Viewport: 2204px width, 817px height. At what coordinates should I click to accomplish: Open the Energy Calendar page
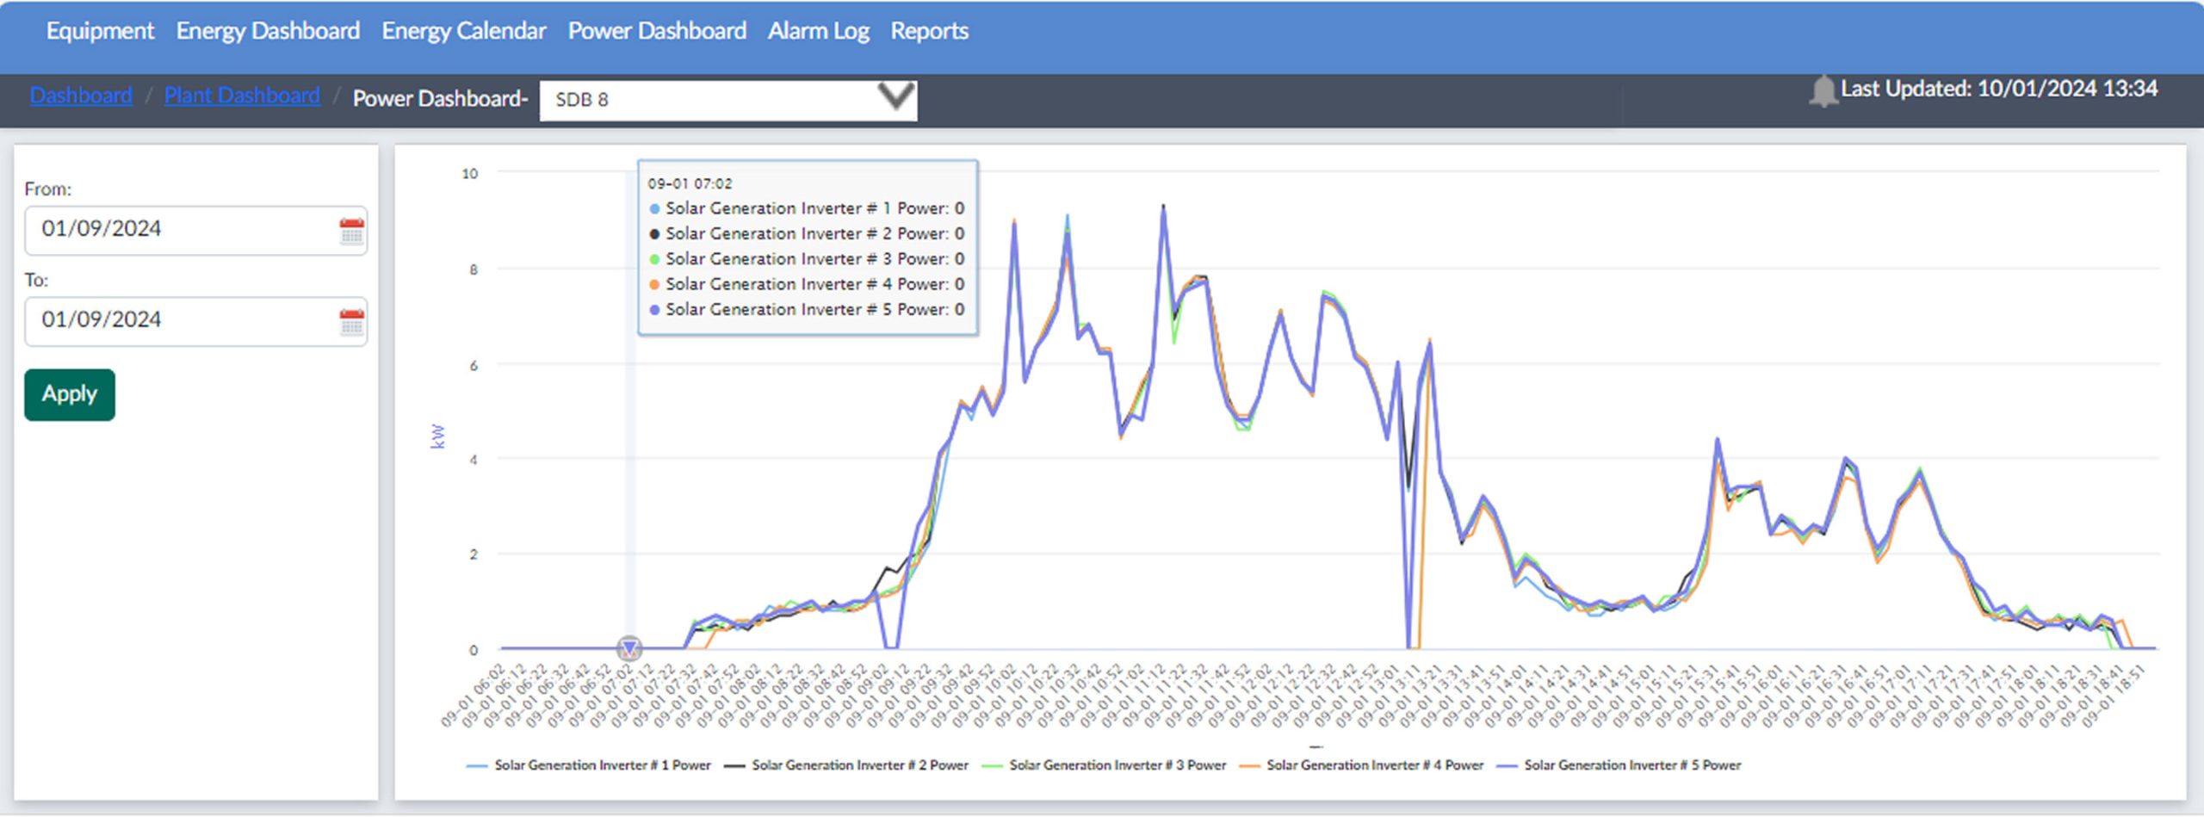[x=463, y=31]
